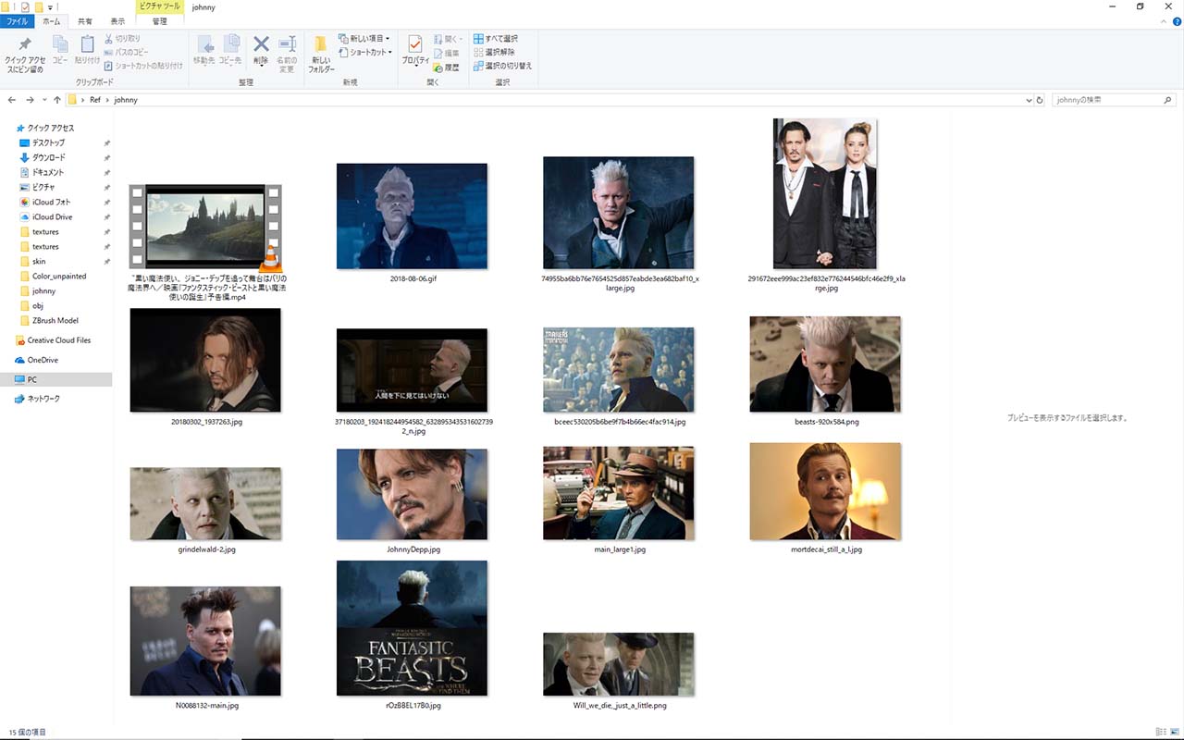Switch to the 管理 (Manage) tab

[x=160, y=21]
